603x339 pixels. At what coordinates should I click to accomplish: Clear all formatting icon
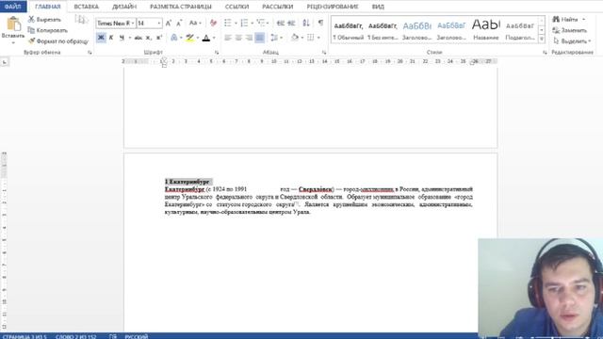[213, 24]
